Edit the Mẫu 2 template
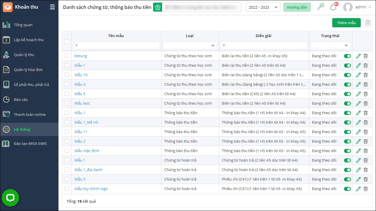Viewport: 376px width, 211px height. (x=358, y=141)
